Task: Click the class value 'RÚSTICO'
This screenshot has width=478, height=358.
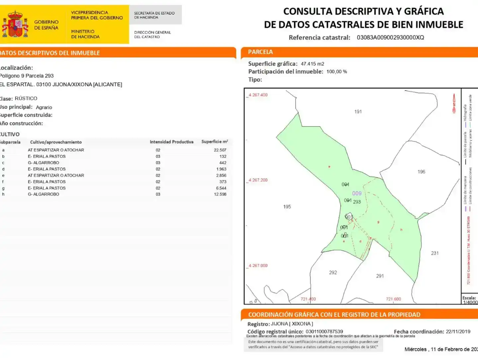Action: (x=26, y=98)
